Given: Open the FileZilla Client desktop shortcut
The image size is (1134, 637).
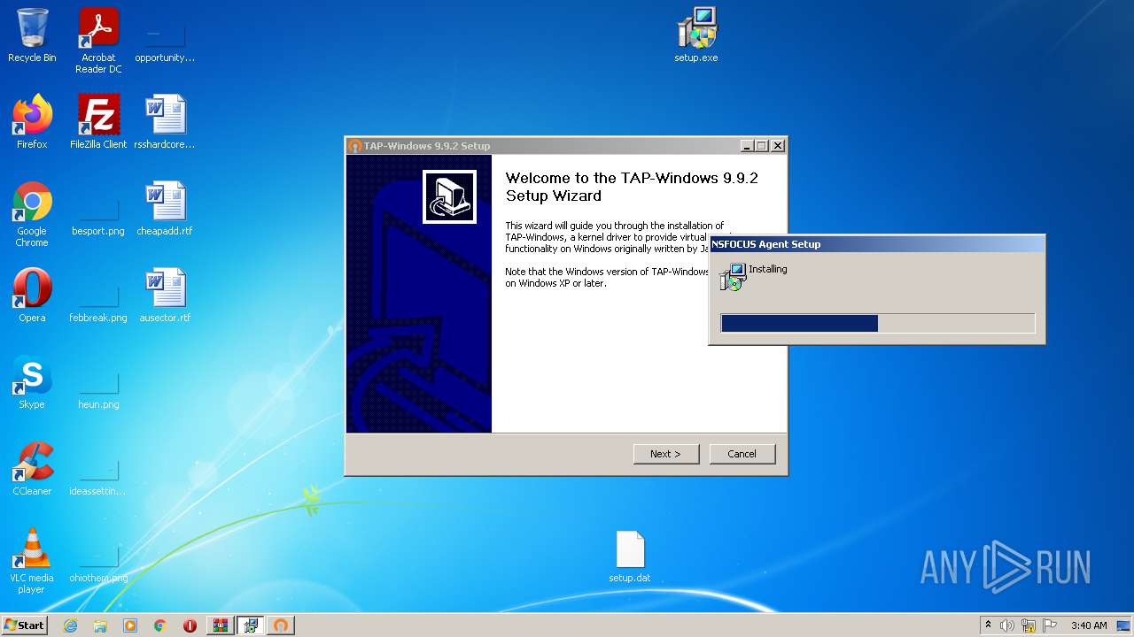Looking at the screenshot, I should coord(98,122).
